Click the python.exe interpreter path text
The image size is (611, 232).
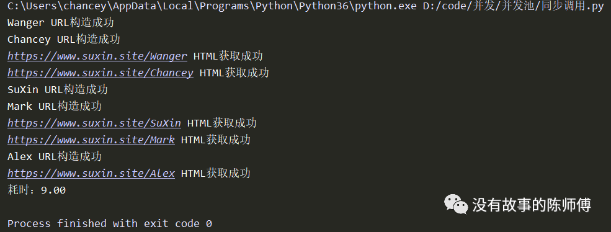[x=212, y=7]
